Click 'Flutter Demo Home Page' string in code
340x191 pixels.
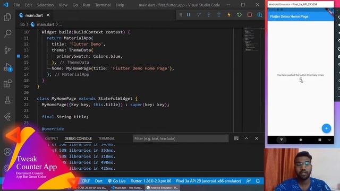(140, 68)
